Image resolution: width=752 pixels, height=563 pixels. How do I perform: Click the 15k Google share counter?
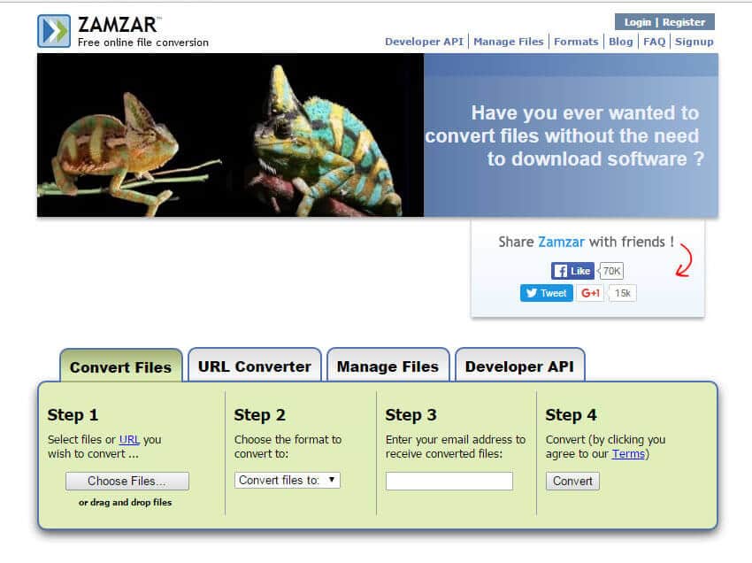pos(623,293)
